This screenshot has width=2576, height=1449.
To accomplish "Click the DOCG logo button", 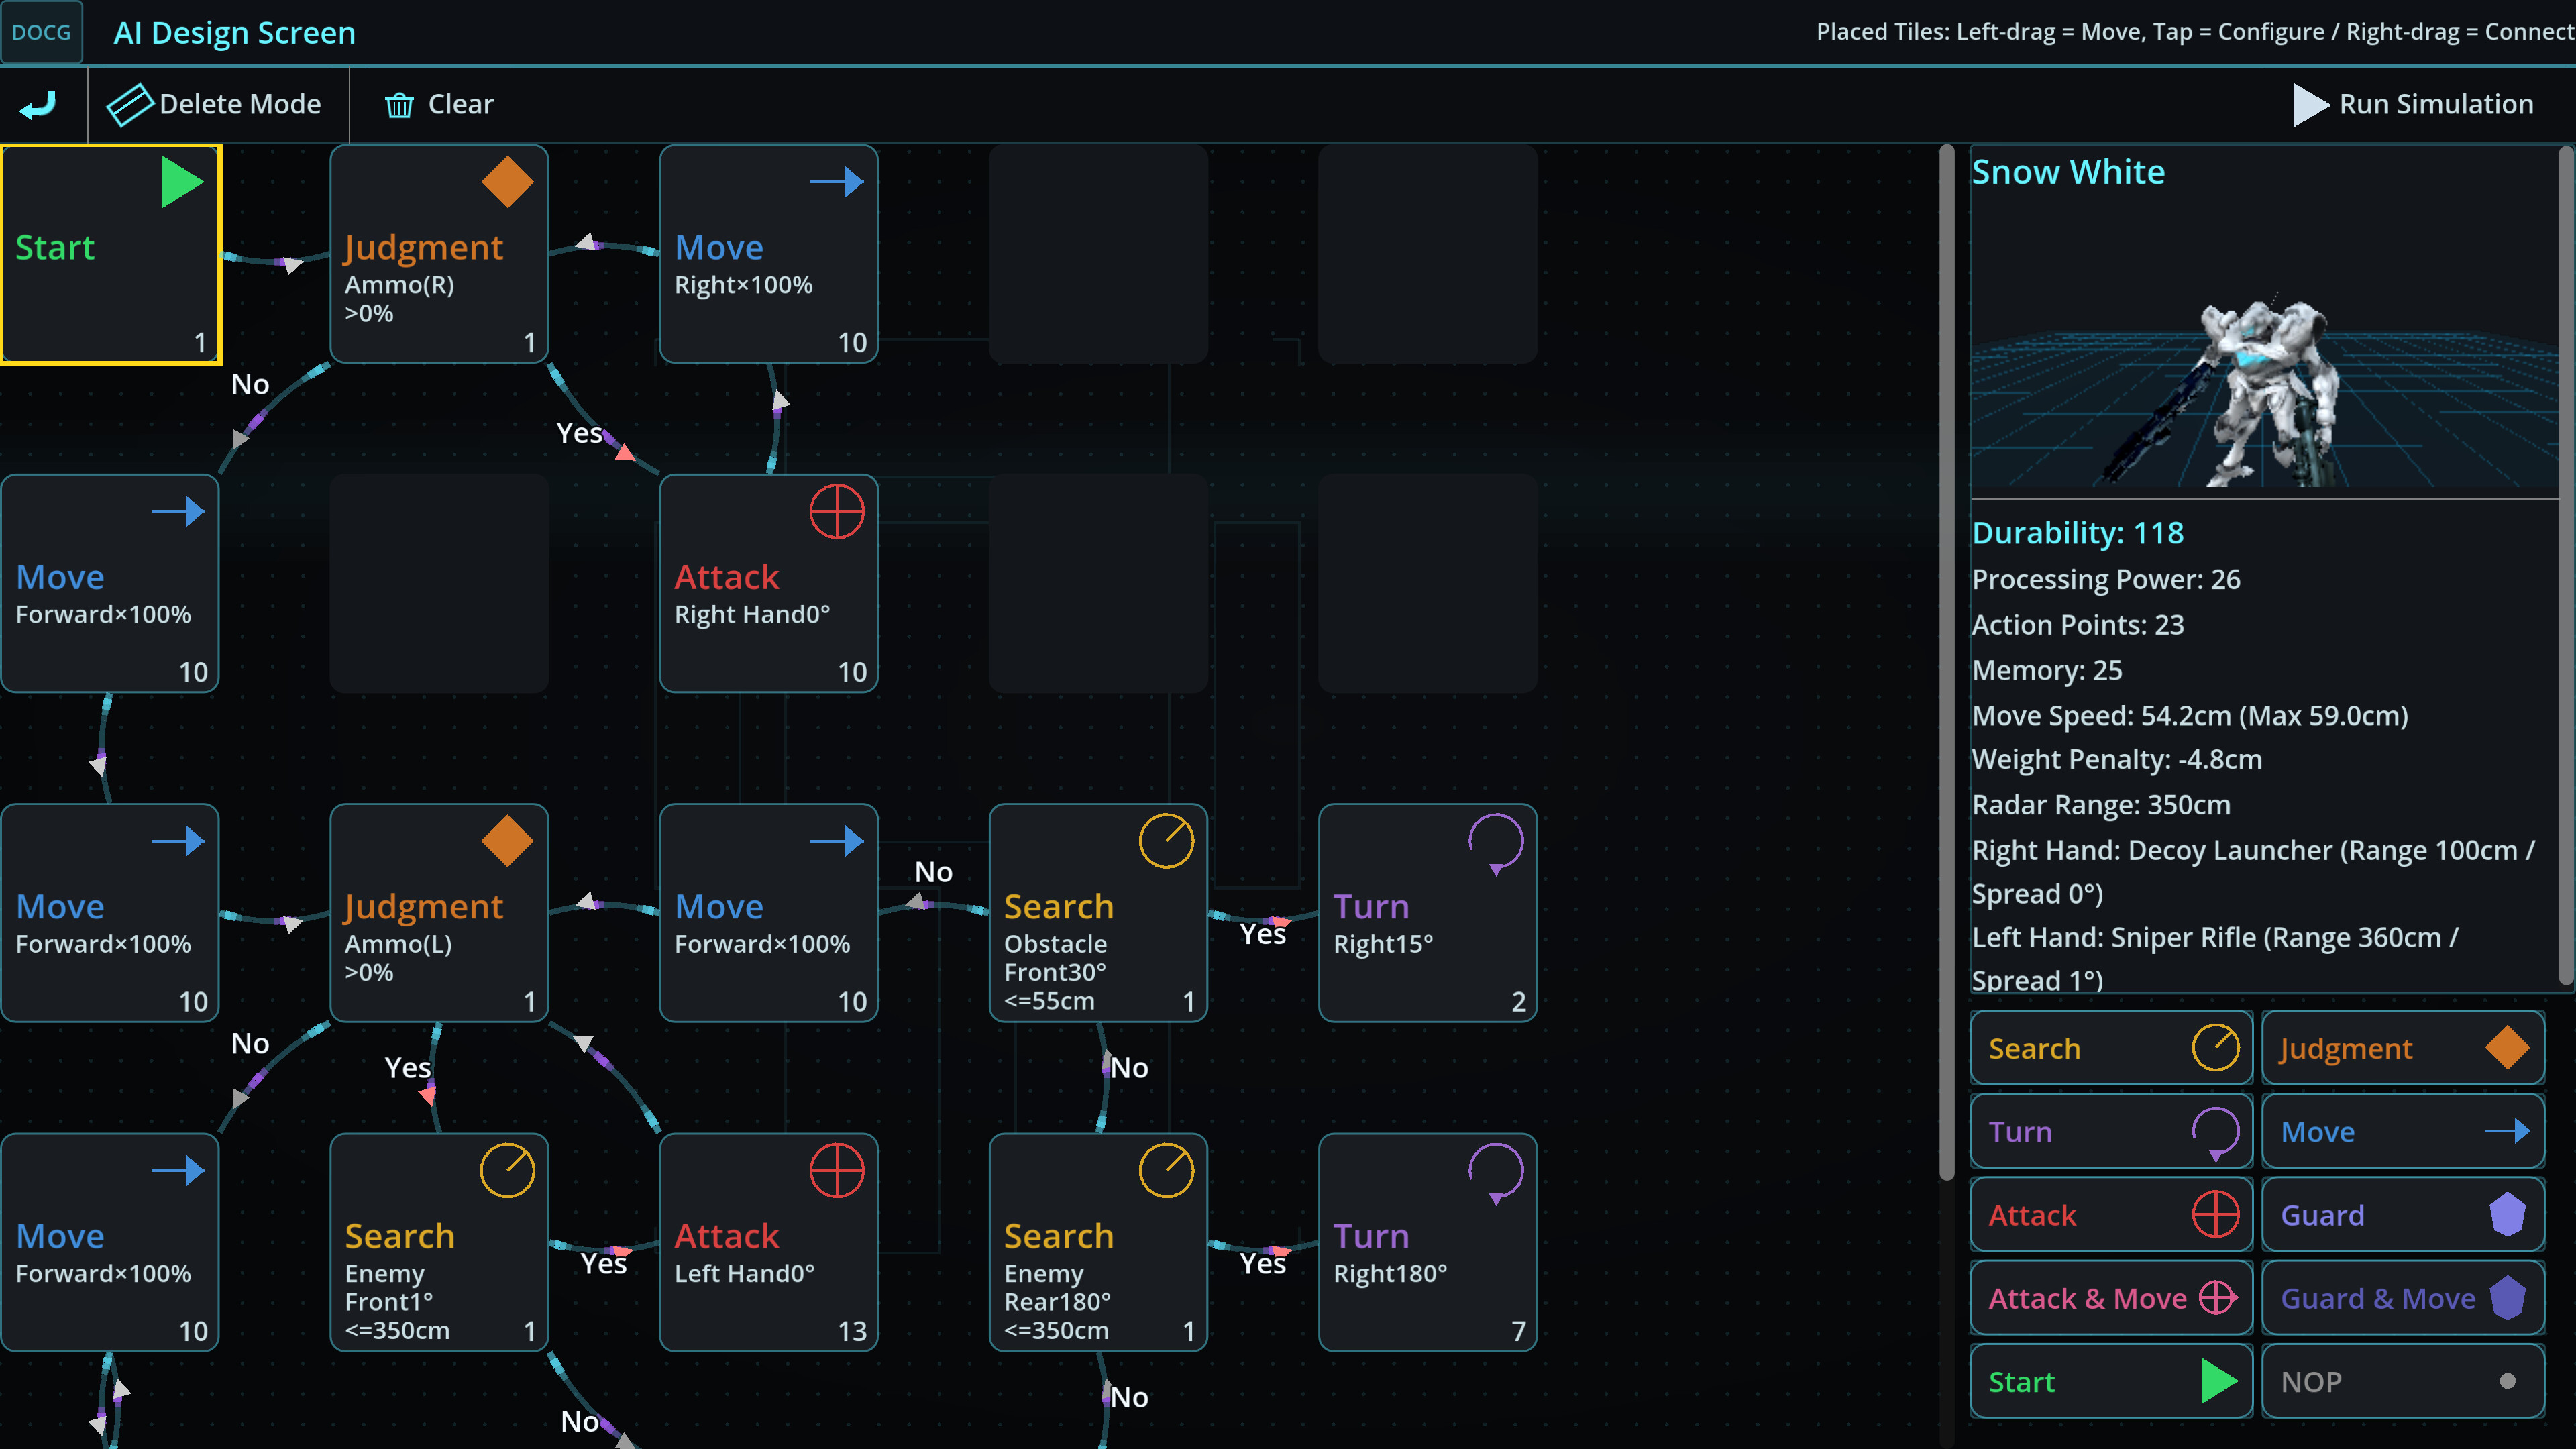I will tap(41, 32).
